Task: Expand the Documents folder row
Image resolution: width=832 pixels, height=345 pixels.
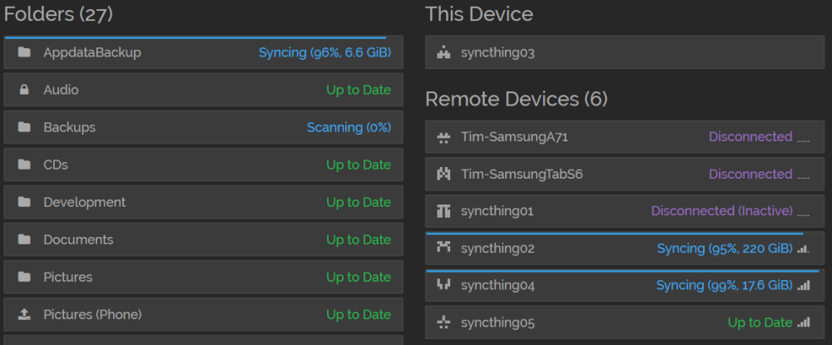Action: tap(203, 239)
